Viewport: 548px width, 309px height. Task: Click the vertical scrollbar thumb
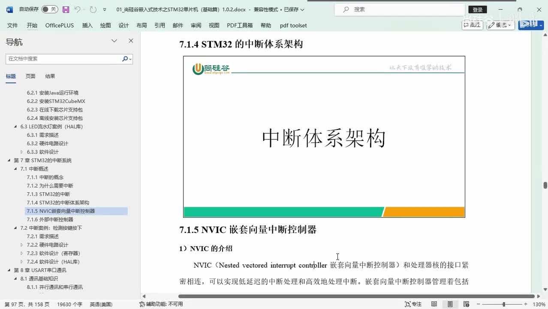click(545, 185)
